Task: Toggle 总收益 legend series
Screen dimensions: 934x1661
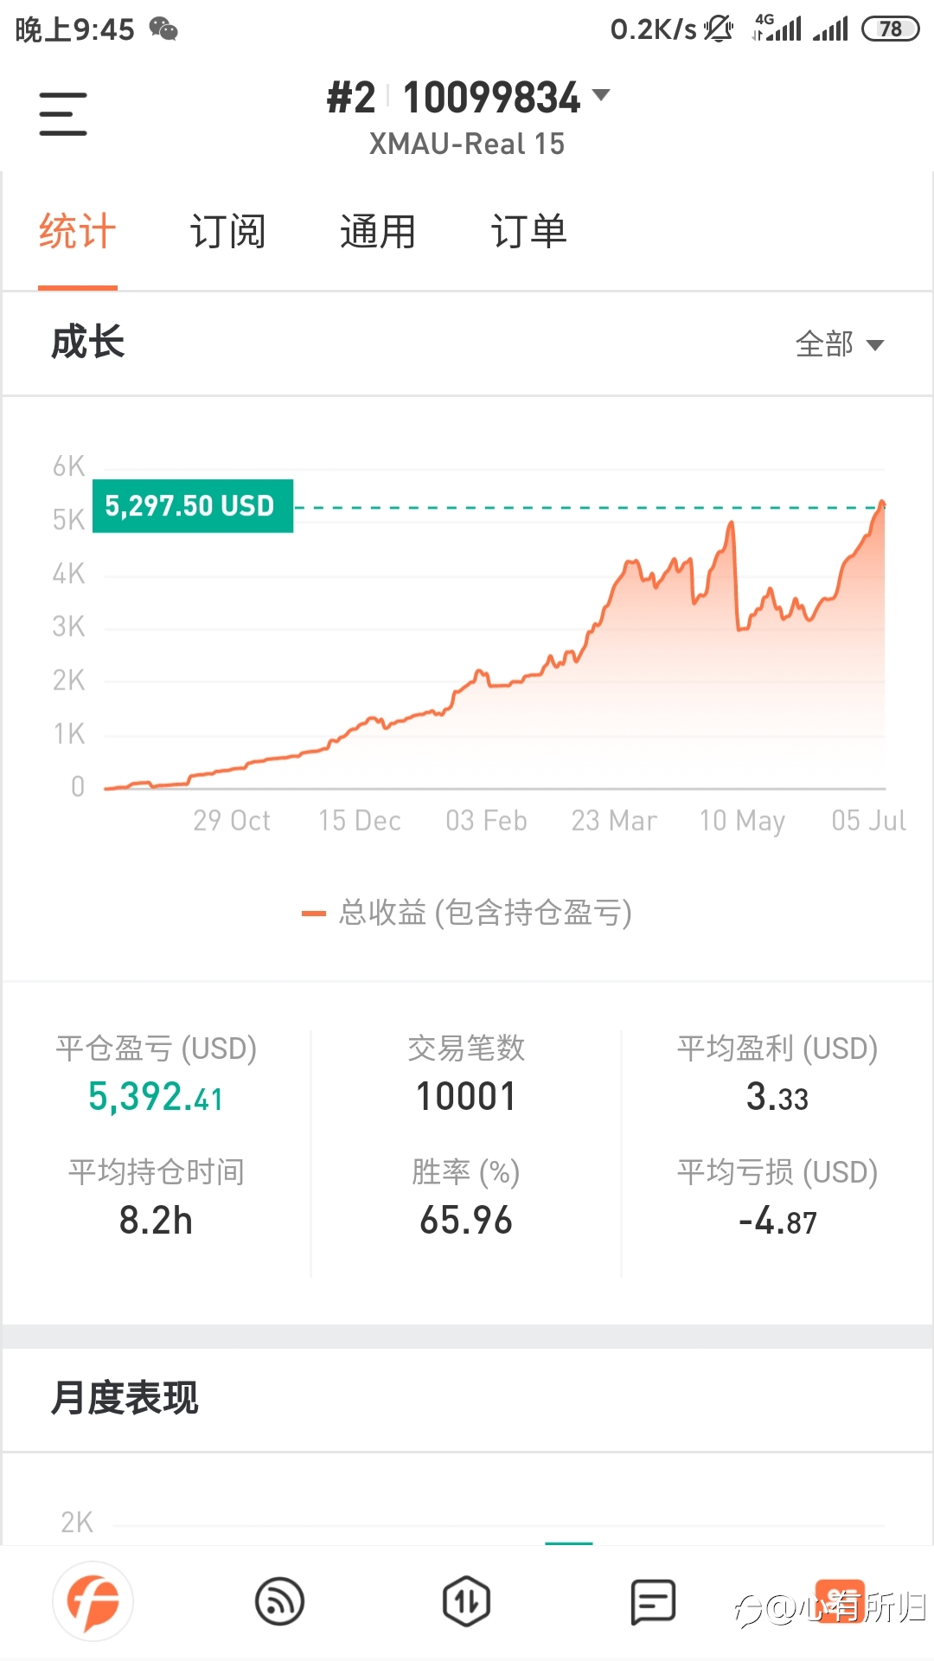Action: (x=467, y=913)
